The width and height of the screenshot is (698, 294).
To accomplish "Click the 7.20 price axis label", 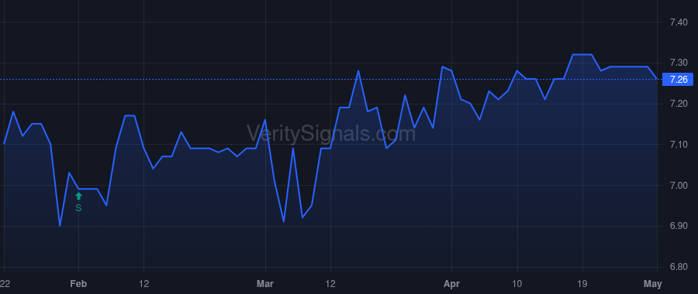I will [679, 104].
